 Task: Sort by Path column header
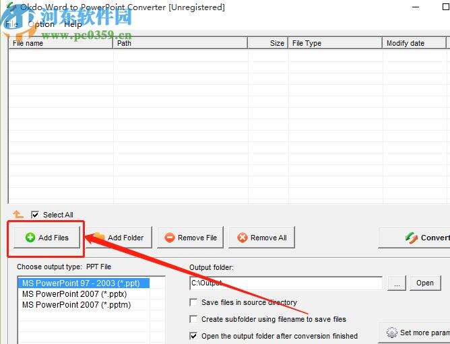point(181,43)
